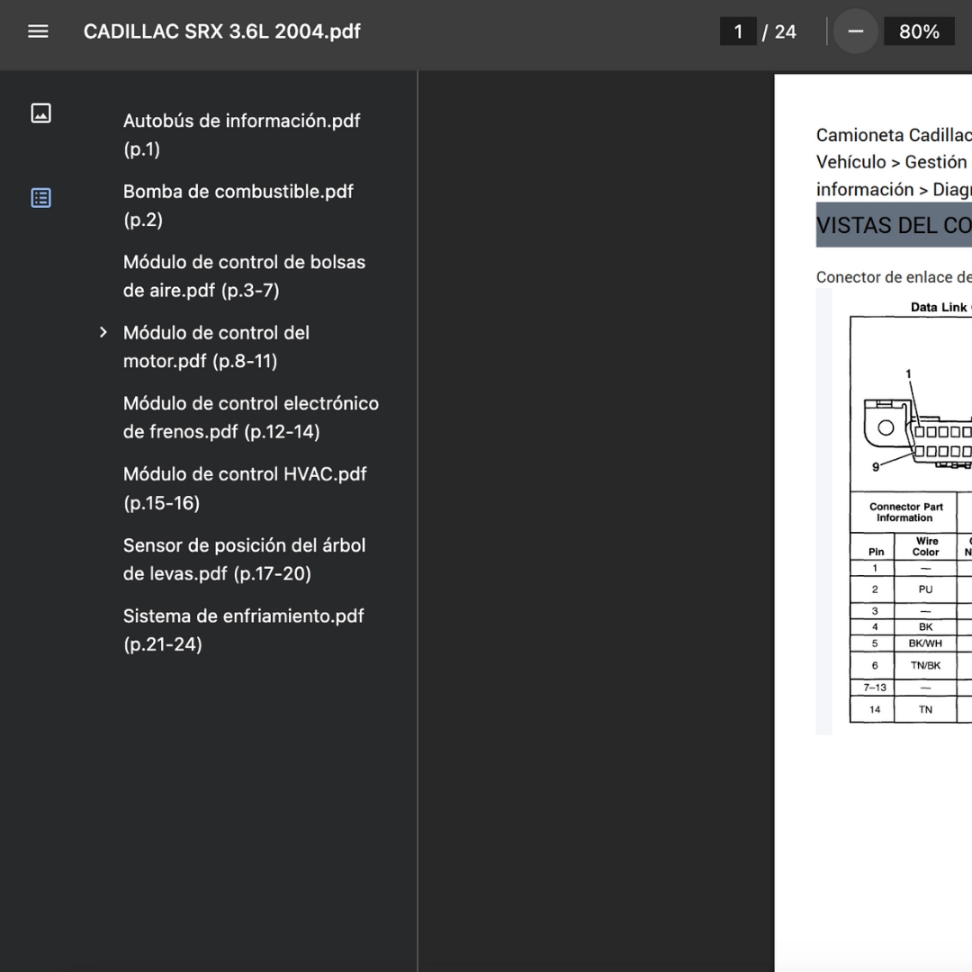Viewport: 972px width, 972px height.
Task: Toggle the sidebar with the hamburger menu icon
Action: click(x=38, y=31)
